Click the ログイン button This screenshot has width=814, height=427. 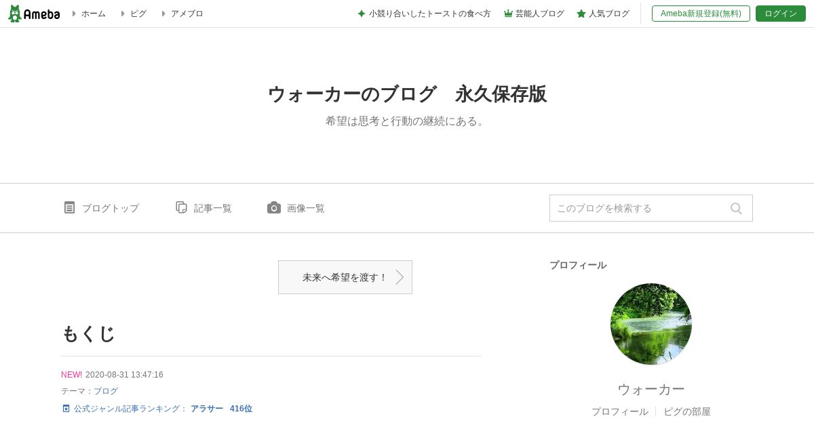point(781,14)
